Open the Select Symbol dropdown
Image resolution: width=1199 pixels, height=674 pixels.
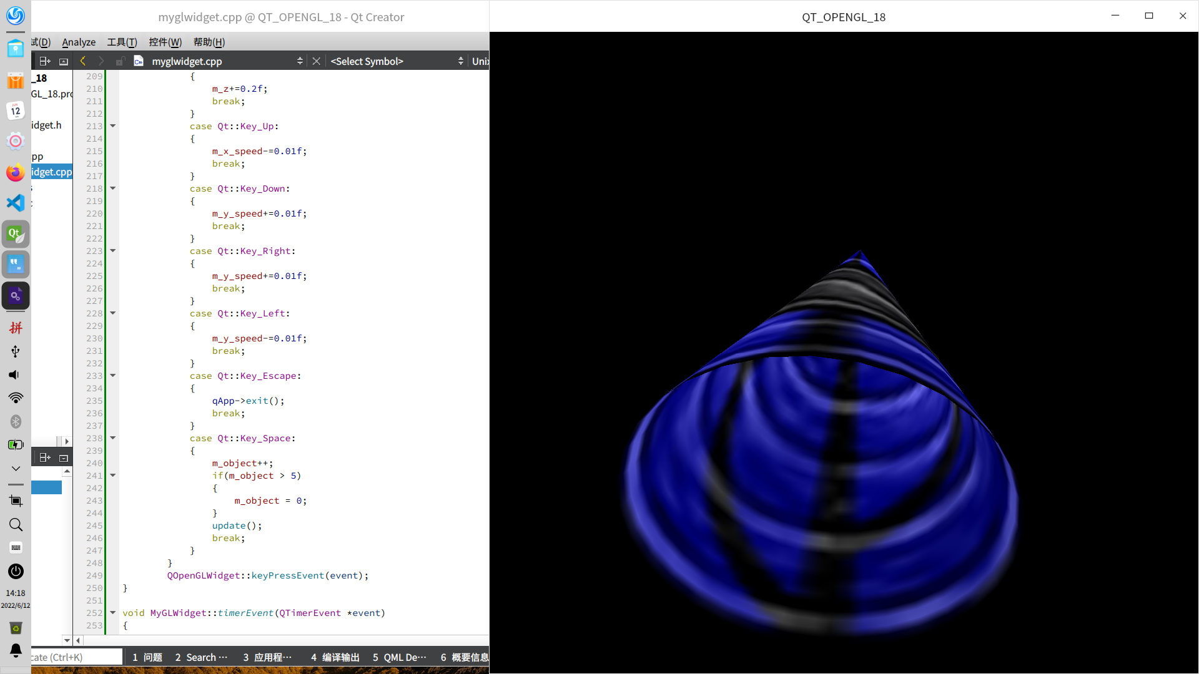tap(397, 61)
